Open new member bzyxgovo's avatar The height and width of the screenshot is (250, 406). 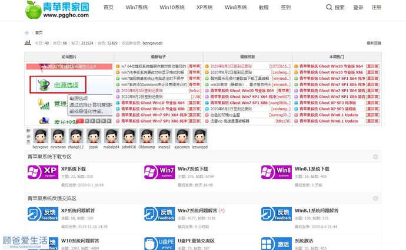[41, 136]
